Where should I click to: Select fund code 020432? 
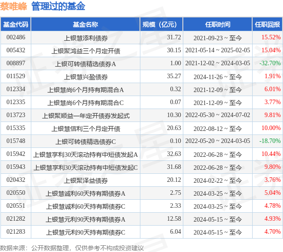point(16,180)
